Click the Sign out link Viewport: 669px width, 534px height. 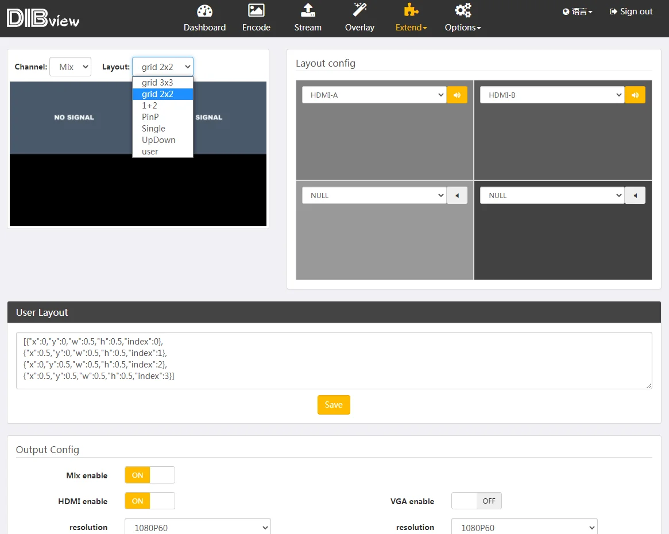pyautogui.click(x=631, y=11)
